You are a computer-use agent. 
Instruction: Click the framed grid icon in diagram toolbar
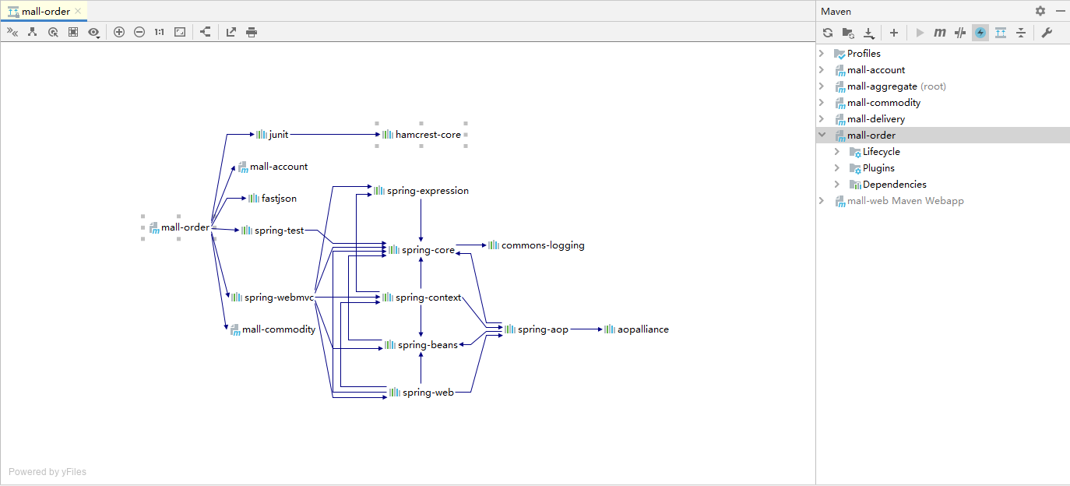(x=73, y=32)
